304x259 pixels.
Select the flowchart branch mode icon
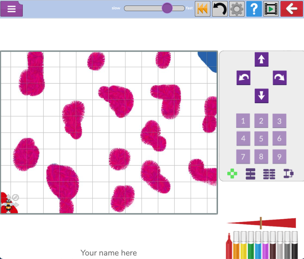click(288, 173)
